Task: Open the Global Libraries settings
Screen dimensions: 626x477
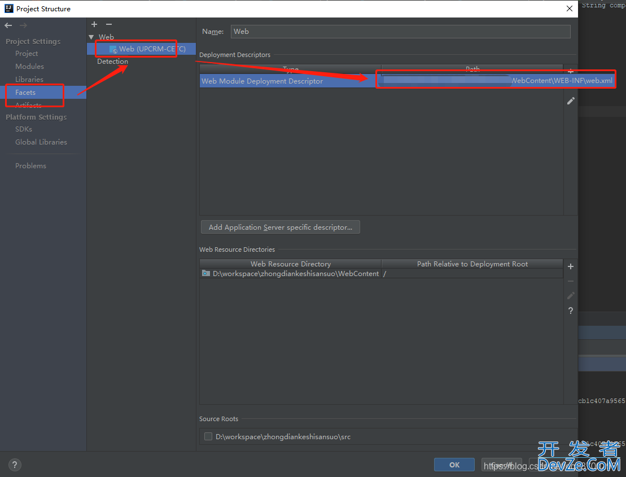Action: click(x=41, y=142)
